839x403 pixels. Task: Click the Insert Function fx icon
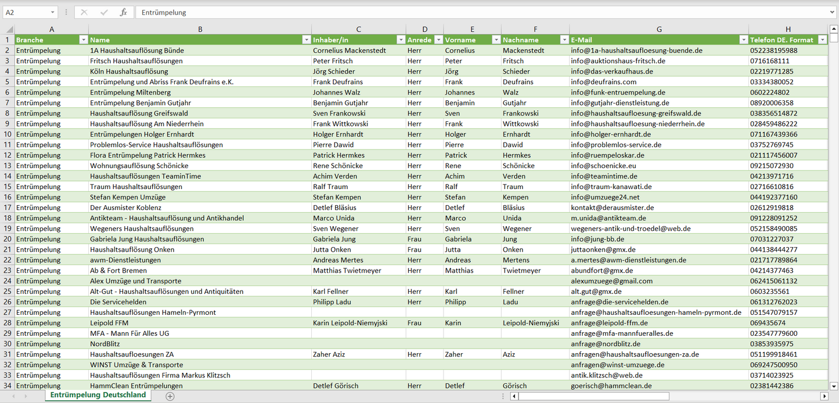(123, 12)
